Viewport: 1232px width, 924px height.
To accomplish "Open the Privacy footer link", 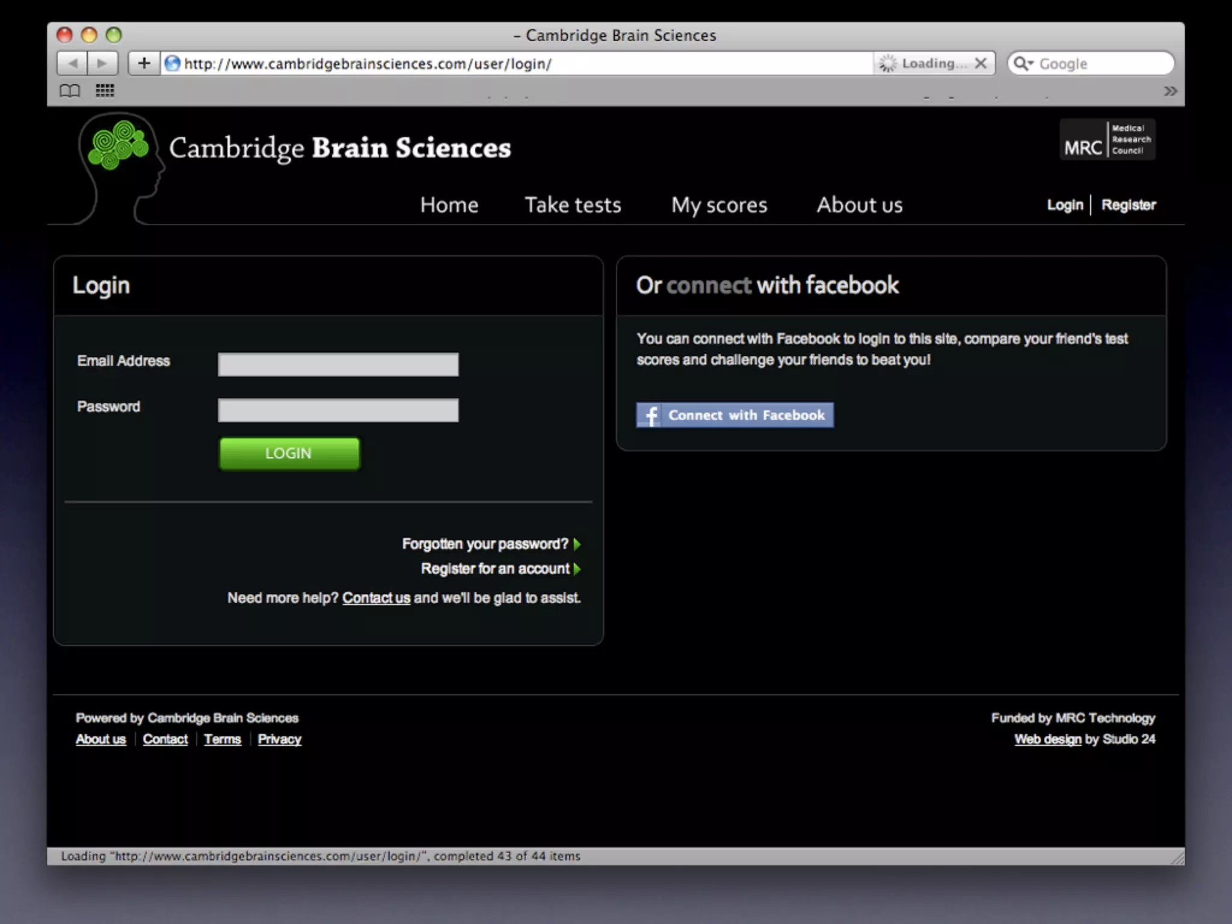I will tap(279, 739).
